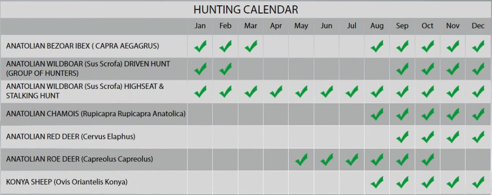Screen dimensions: 492x195
Task: Click the Bezoar Ibex March checkmark
Action: pyautogui.click(x=251, y=46)
